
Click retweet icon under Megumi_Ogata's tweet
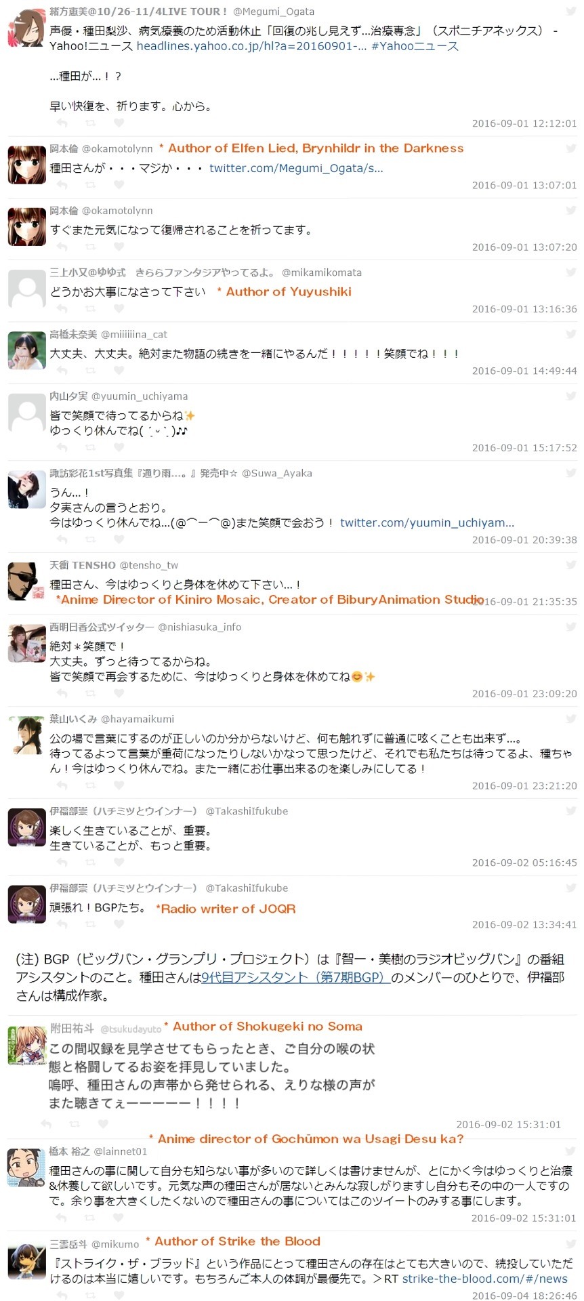click(x=90, y=123)
